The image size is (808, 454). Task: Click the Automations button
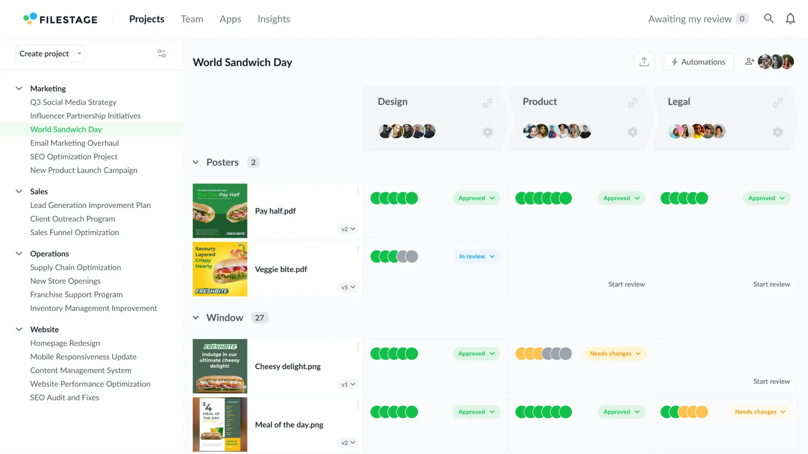point(698,62)
